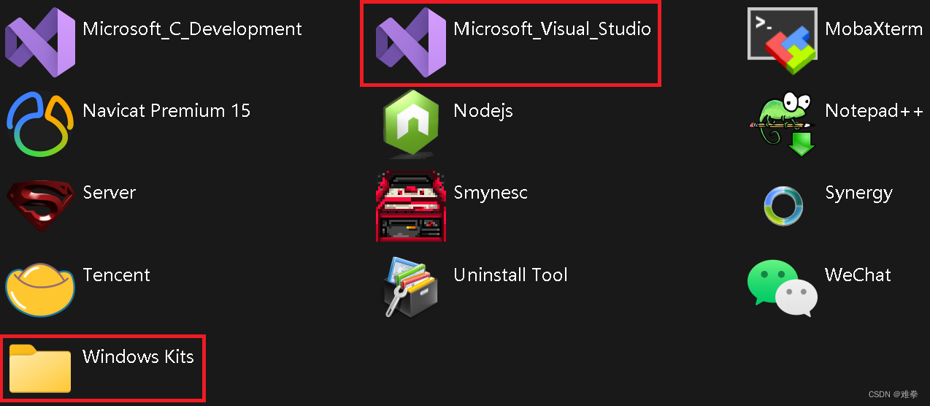Click the Notepad++ chameleon icon
The width and height of the screenshot is (930, 406).
[783, 123]
